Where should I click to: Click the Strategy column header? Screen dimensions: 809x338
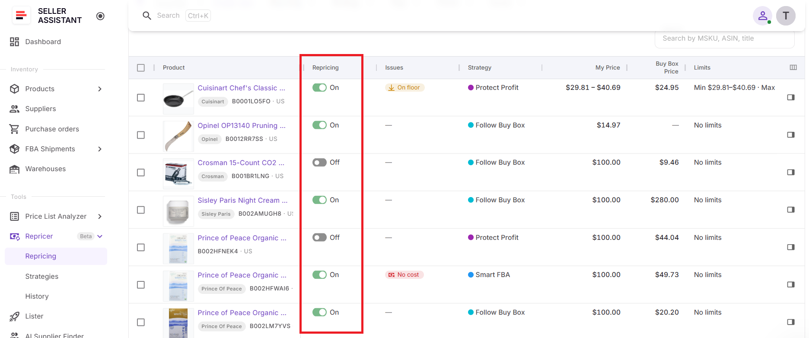click(x=479, y=67)
